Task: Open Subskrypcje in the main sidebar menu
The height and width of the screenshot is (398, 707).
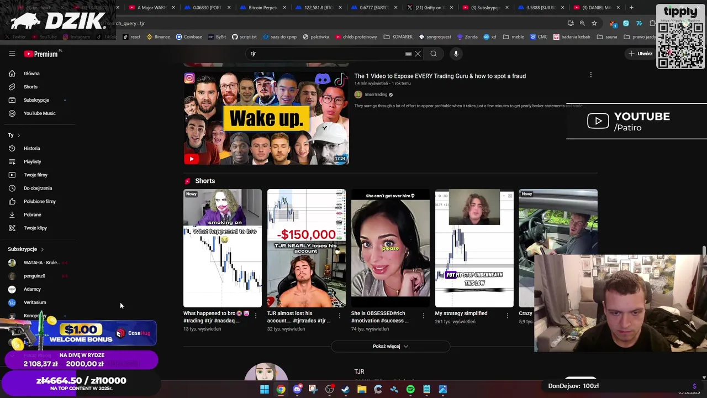Action: point(36,100)
